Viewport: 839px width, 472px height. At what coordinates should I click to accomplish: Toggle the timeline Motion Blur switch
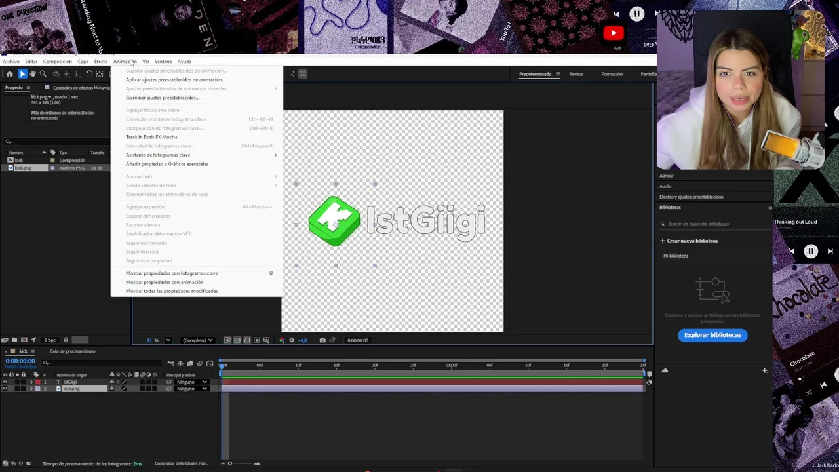[x=199, y=363]
